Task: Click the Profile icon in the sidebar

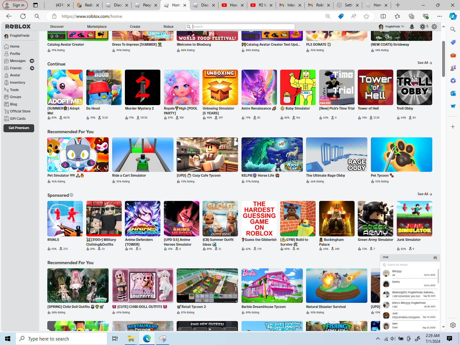Action: click(x=6, y=54)
